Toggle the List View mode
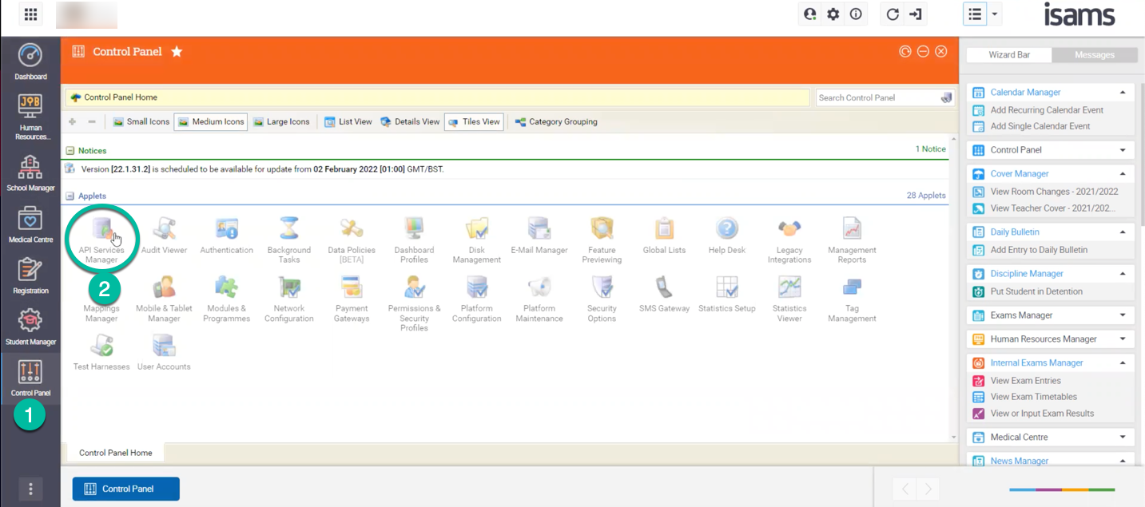1145x507 pixels. click(x=348, y=122)
